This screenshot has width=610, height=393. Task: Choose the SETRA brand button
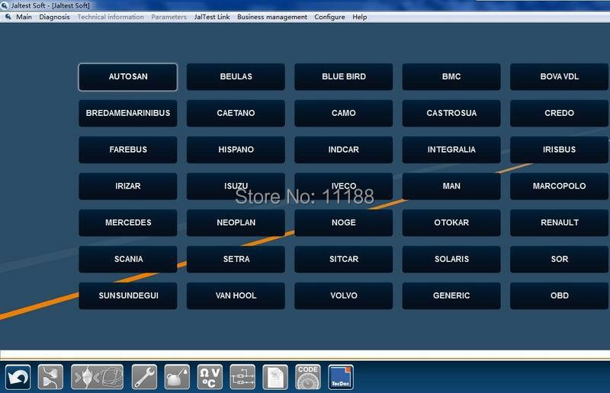coord(236,259)
